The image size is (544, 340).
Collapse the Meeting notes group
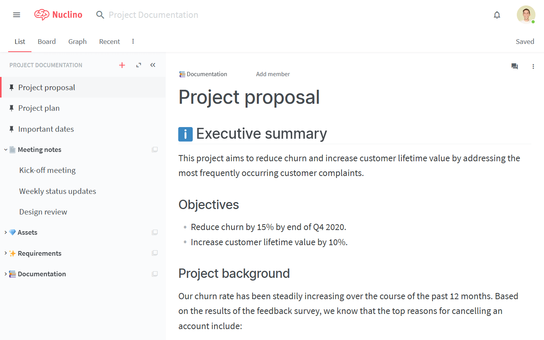[x=6, y=150]
